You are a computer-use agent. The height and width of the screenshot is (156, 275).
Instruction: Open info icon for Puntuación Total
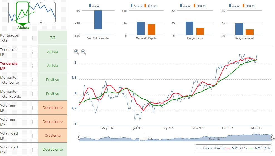point(32,38)
